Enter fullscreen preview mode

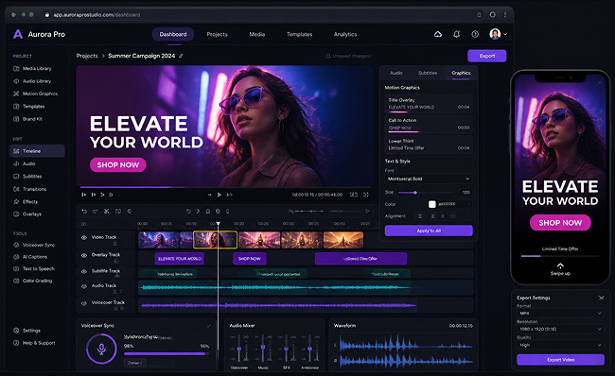pyautogui.click(x=365, y=195)
